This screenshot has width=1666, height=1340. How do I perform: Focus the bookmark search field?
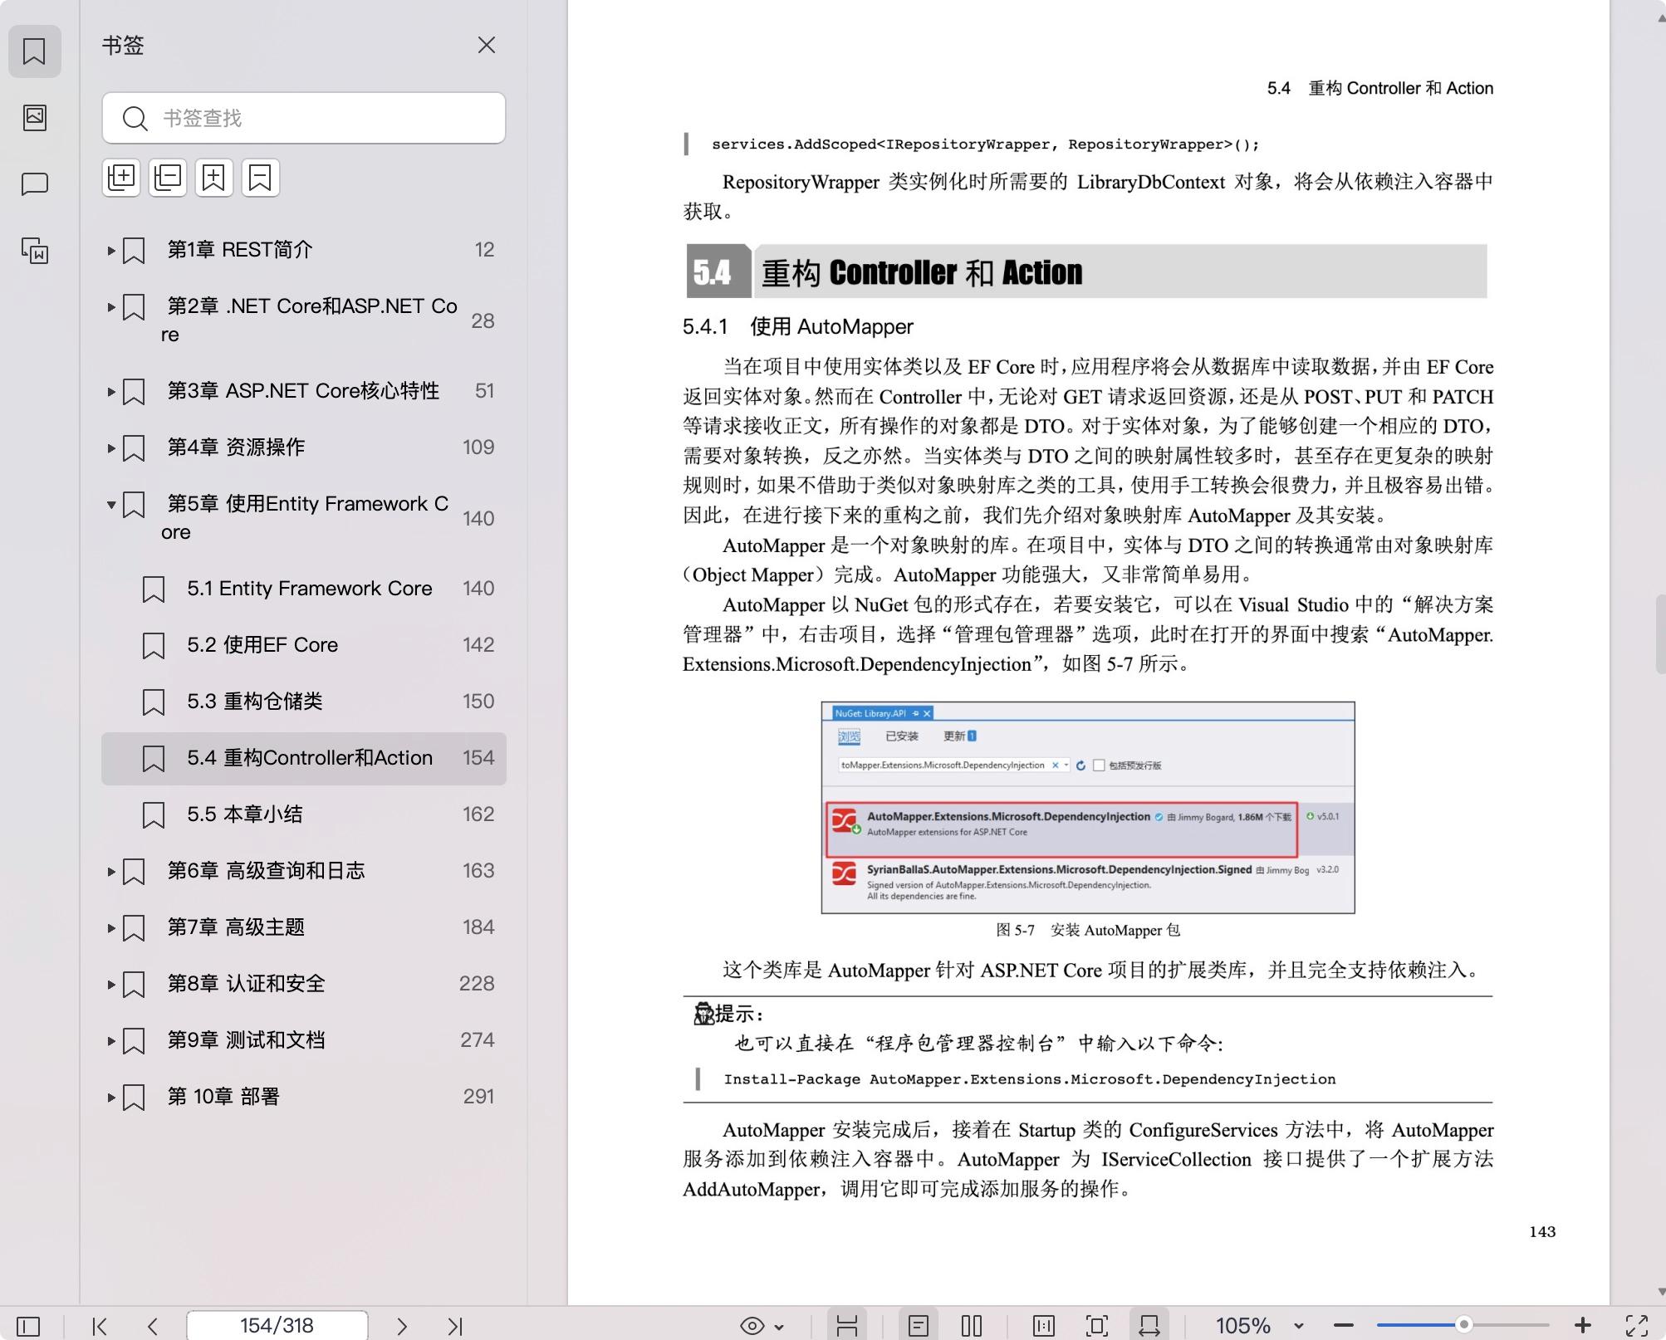pos(303,118)
